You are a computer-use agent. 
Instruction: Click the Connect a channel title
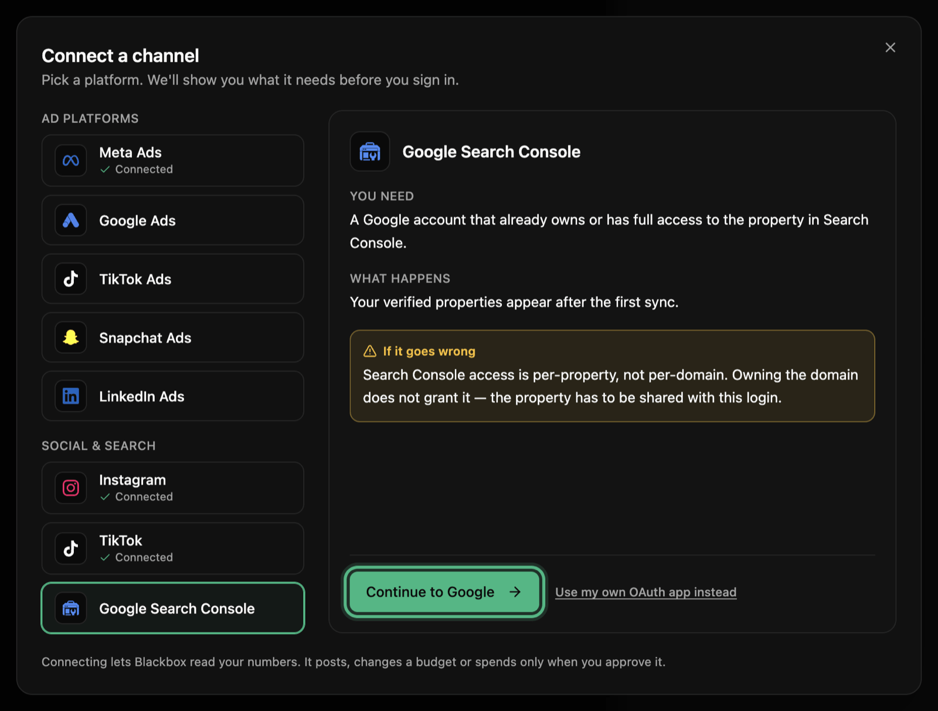click(x=120, y=56)
